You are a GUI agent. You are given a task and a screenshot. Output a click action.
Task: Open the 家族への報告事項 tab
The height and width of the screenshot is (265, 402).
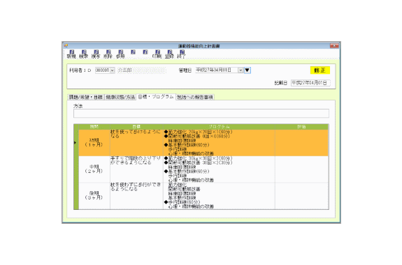click(195, 97)
